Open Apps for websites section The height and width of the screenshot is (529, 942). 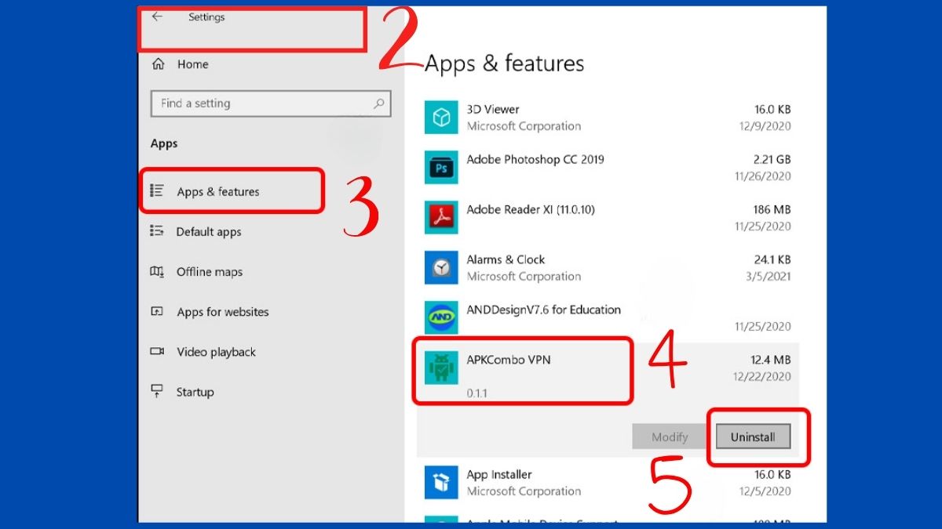(223, 312)
